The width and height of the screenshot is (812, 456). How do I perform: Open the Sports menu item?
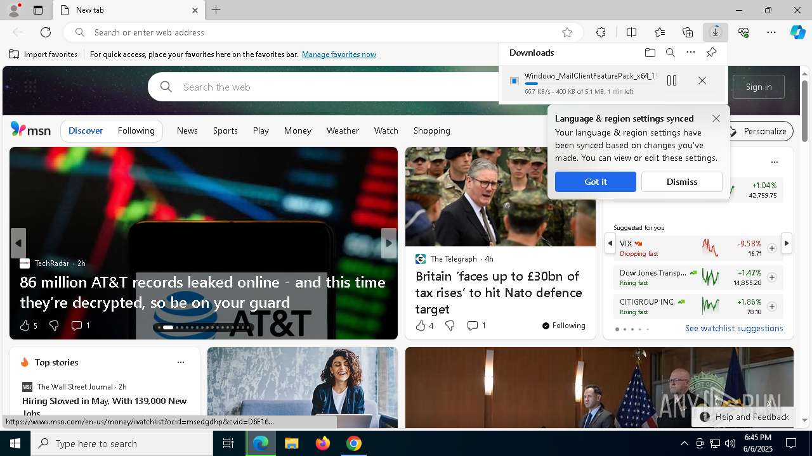coord(225,130)
